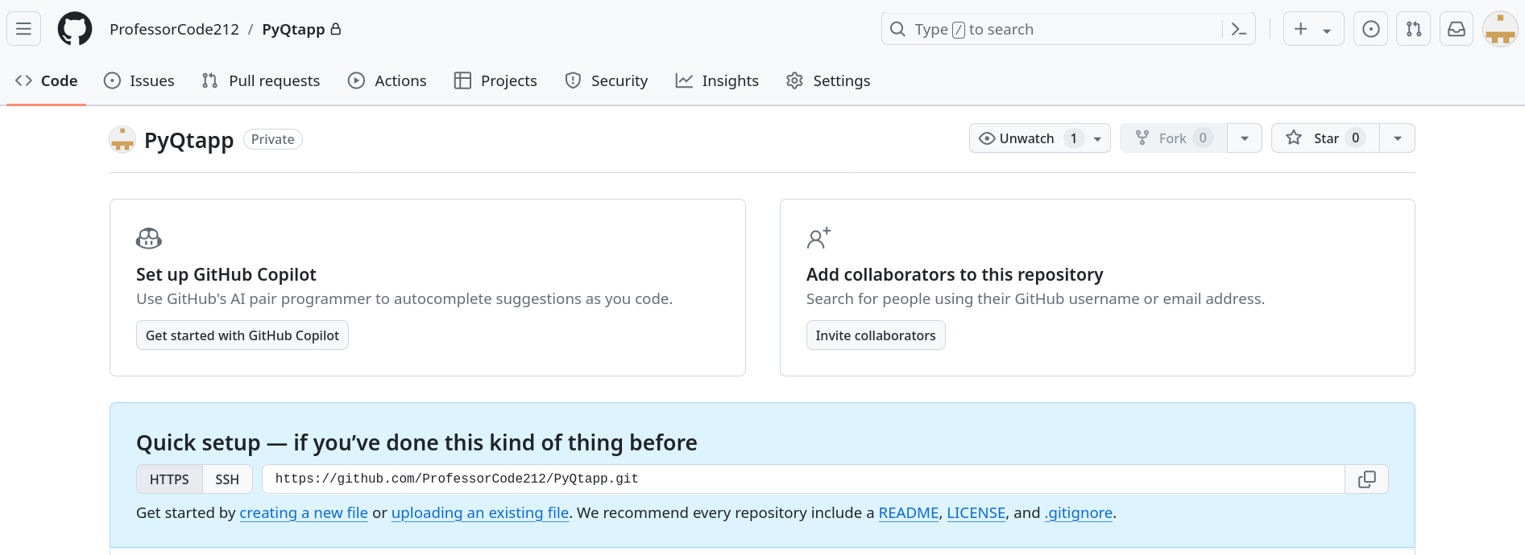Image resolution: width=1525 pixels, height=555 pixels.
Task: Open the Projects tab
Action: tap(495, 80)
